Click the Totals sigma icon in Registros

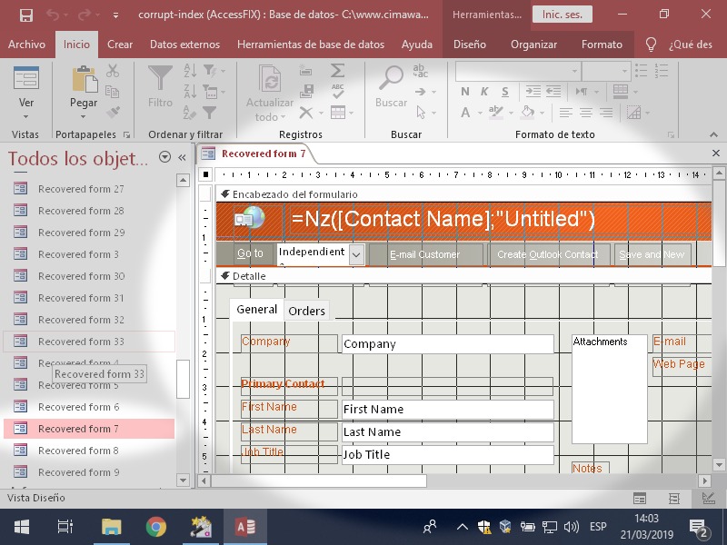click(x=337, y=71)
